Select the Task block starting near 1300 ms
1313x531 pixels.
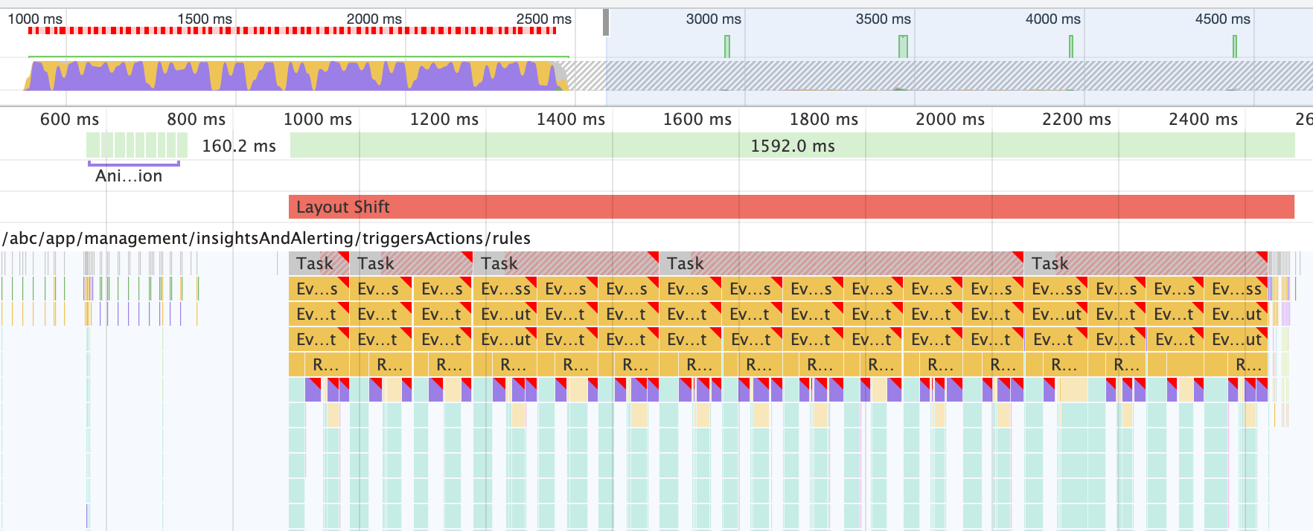[566, 263]
